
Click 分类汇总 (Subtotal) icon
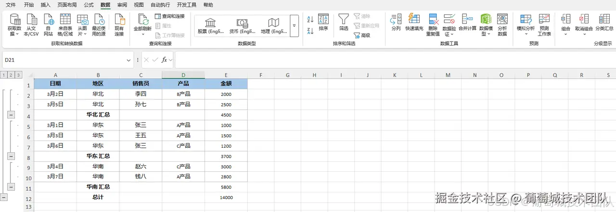[x=604, y=23]
